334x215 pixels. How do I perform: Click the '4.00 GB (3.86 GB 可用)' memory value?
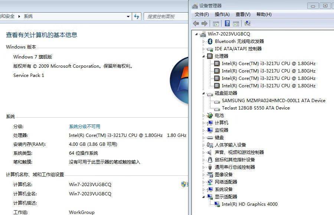tap(93, 144)
